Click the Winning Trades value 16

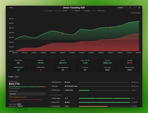(18, 70)
